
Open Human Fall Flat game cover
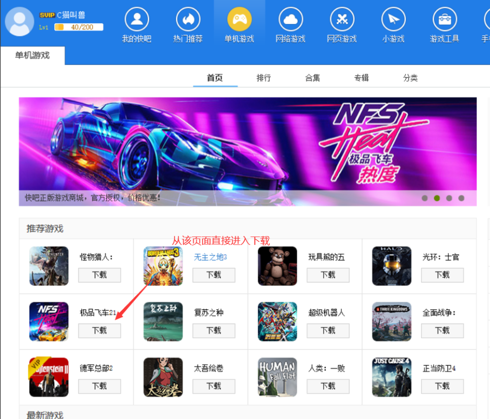coord(277,377)
